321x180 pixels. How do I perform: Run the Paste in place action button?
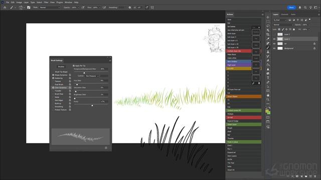pos(244,142)
